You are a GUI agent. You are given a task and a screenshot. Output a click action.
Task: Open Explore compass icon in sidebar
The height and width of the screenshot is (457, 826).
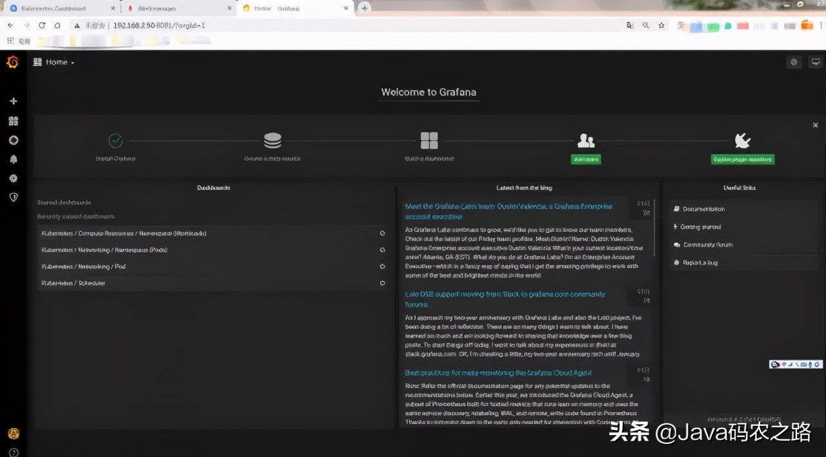pos(14,140)
